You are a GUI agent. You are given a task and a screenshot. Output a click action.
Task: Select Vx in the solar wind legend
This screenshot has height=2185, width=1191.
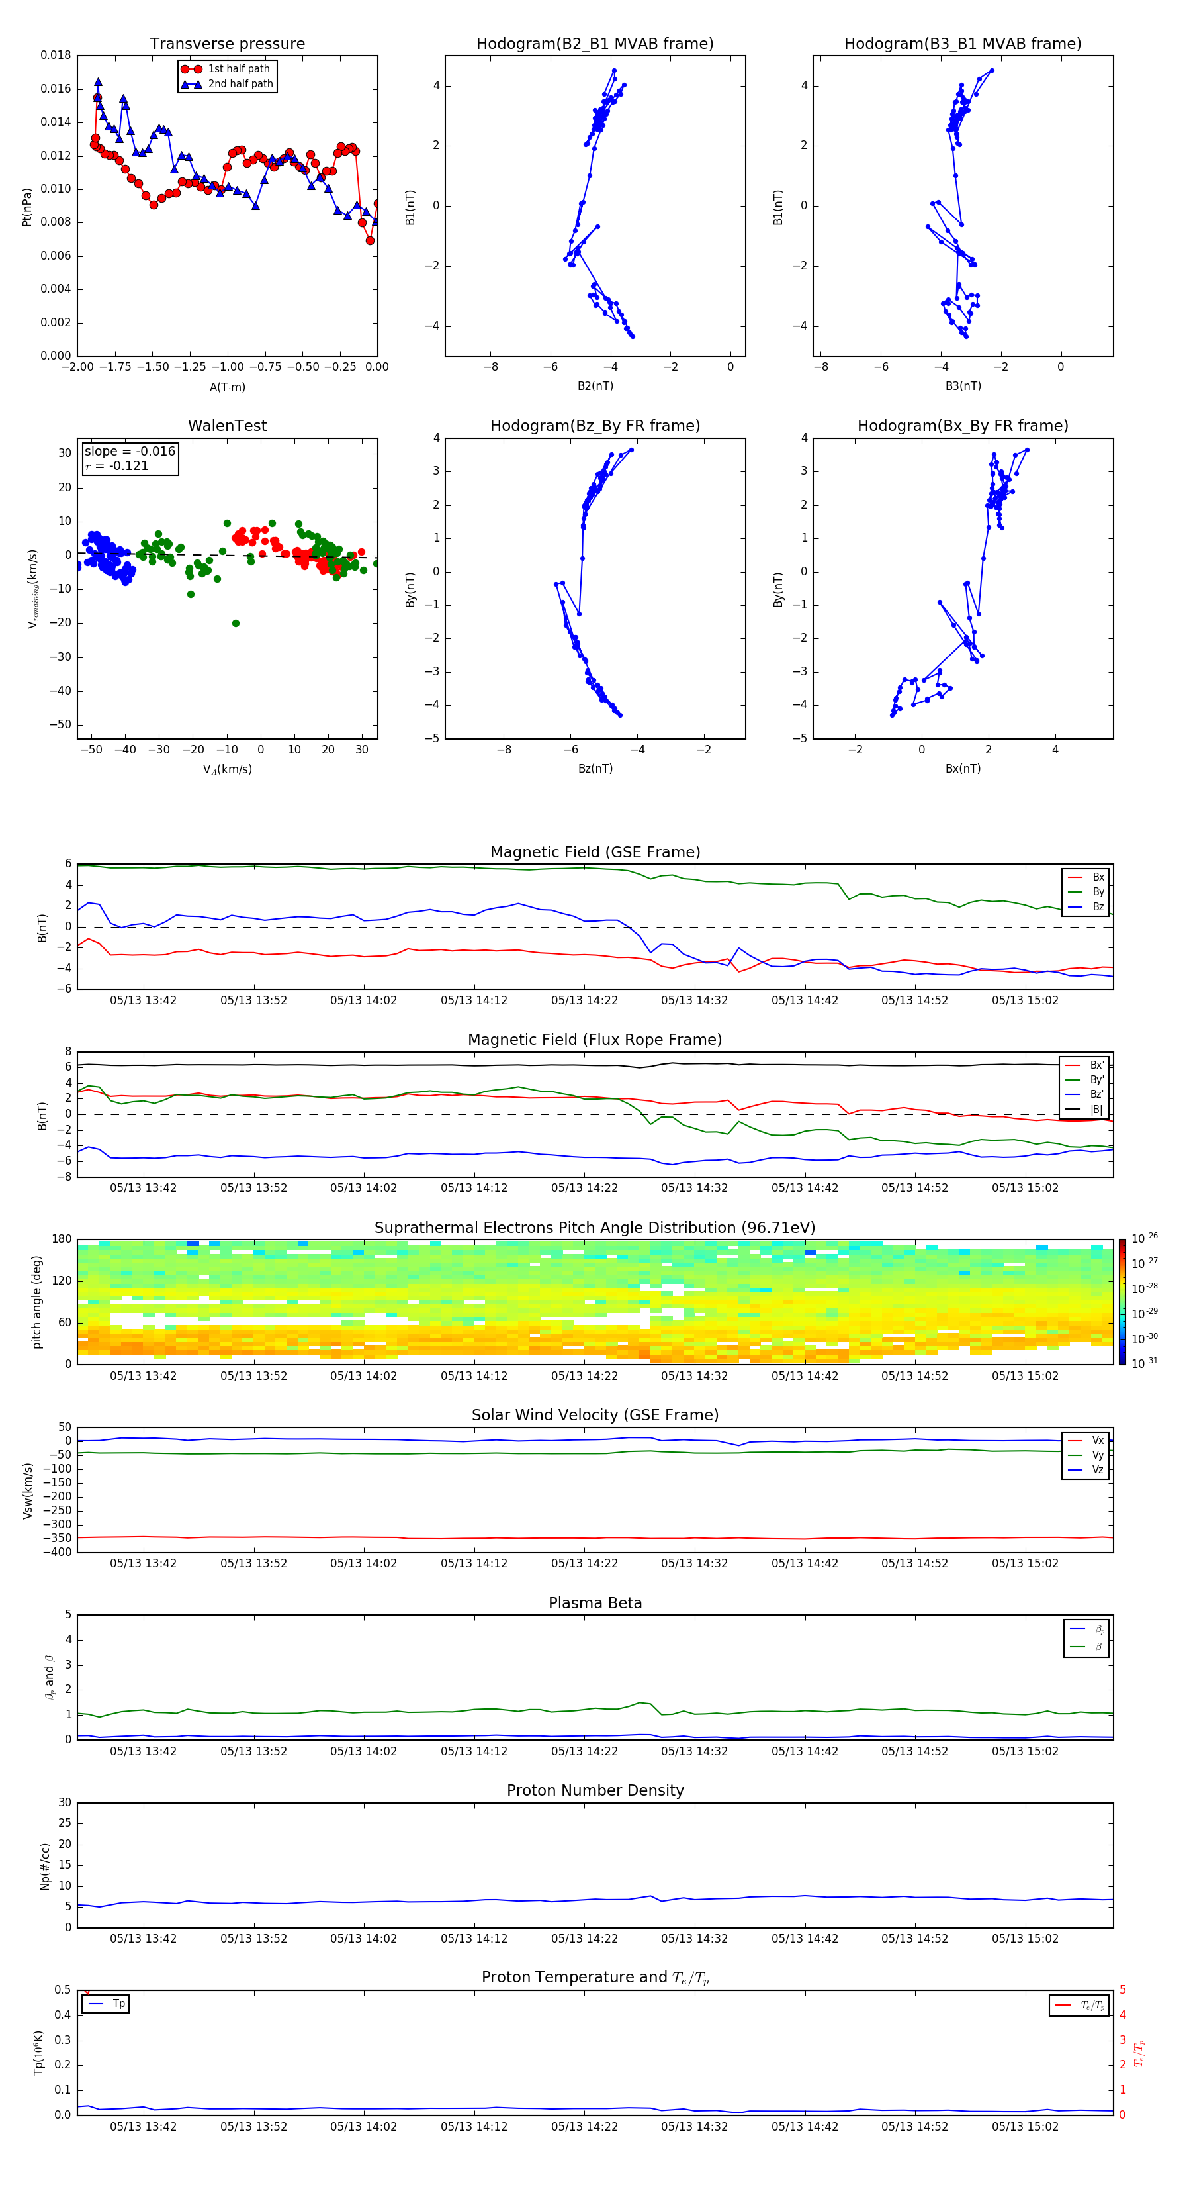(x=1086, y=1441)
